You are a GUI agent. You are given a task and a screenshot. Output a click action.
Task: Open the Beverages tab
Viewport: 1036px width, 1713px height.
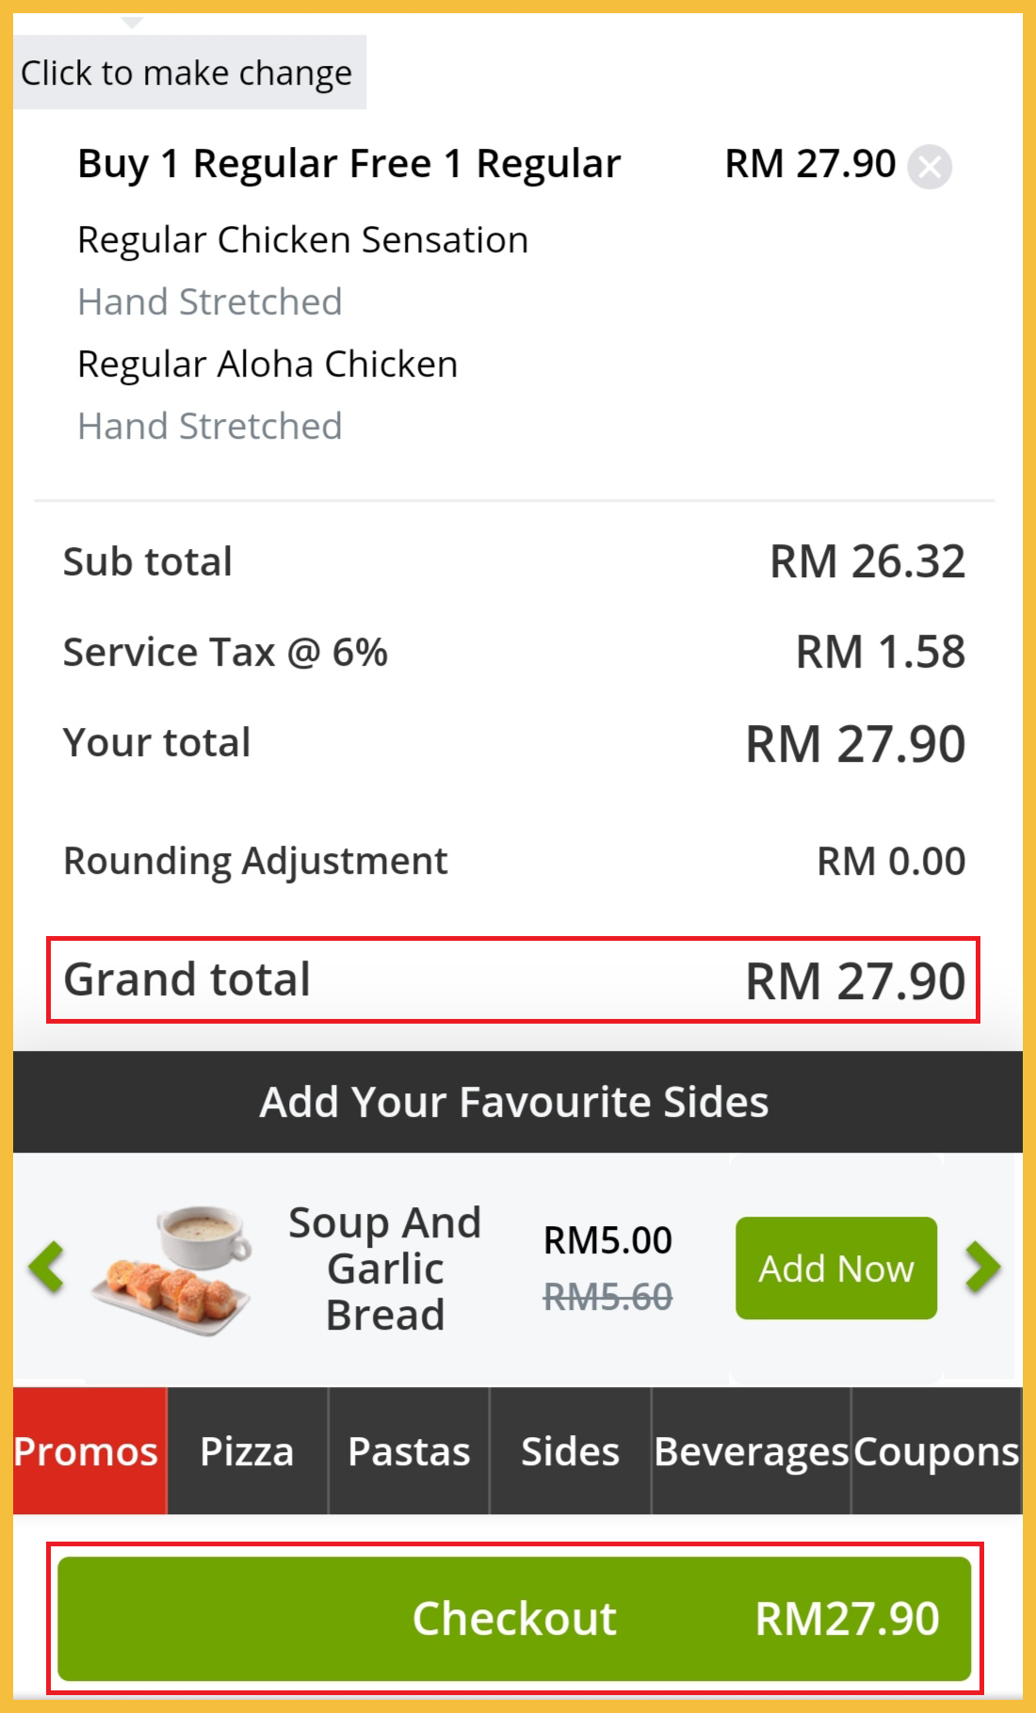pos(751,1451)
